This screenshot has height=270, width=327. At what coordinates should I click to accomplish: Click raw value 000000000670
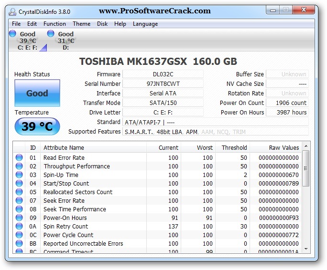[x=279, y=175]
